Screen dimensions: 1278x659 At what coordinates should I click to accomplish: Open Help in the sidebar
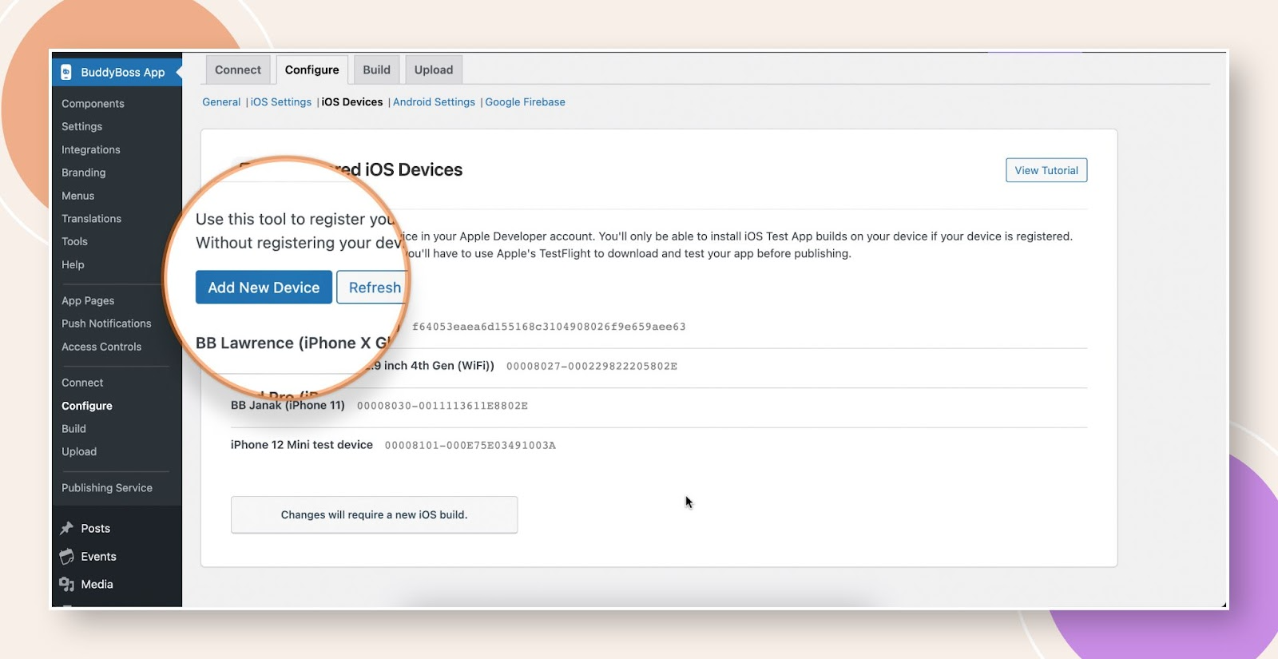(x=73, y=264)
